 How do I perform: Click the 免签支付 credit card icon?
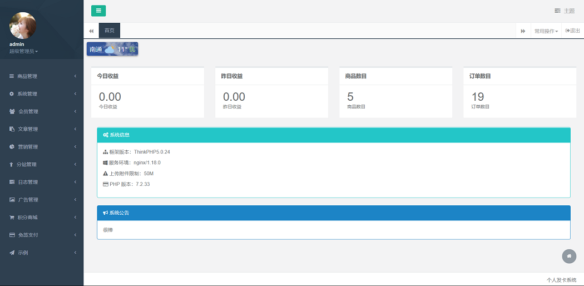[12, 235]
